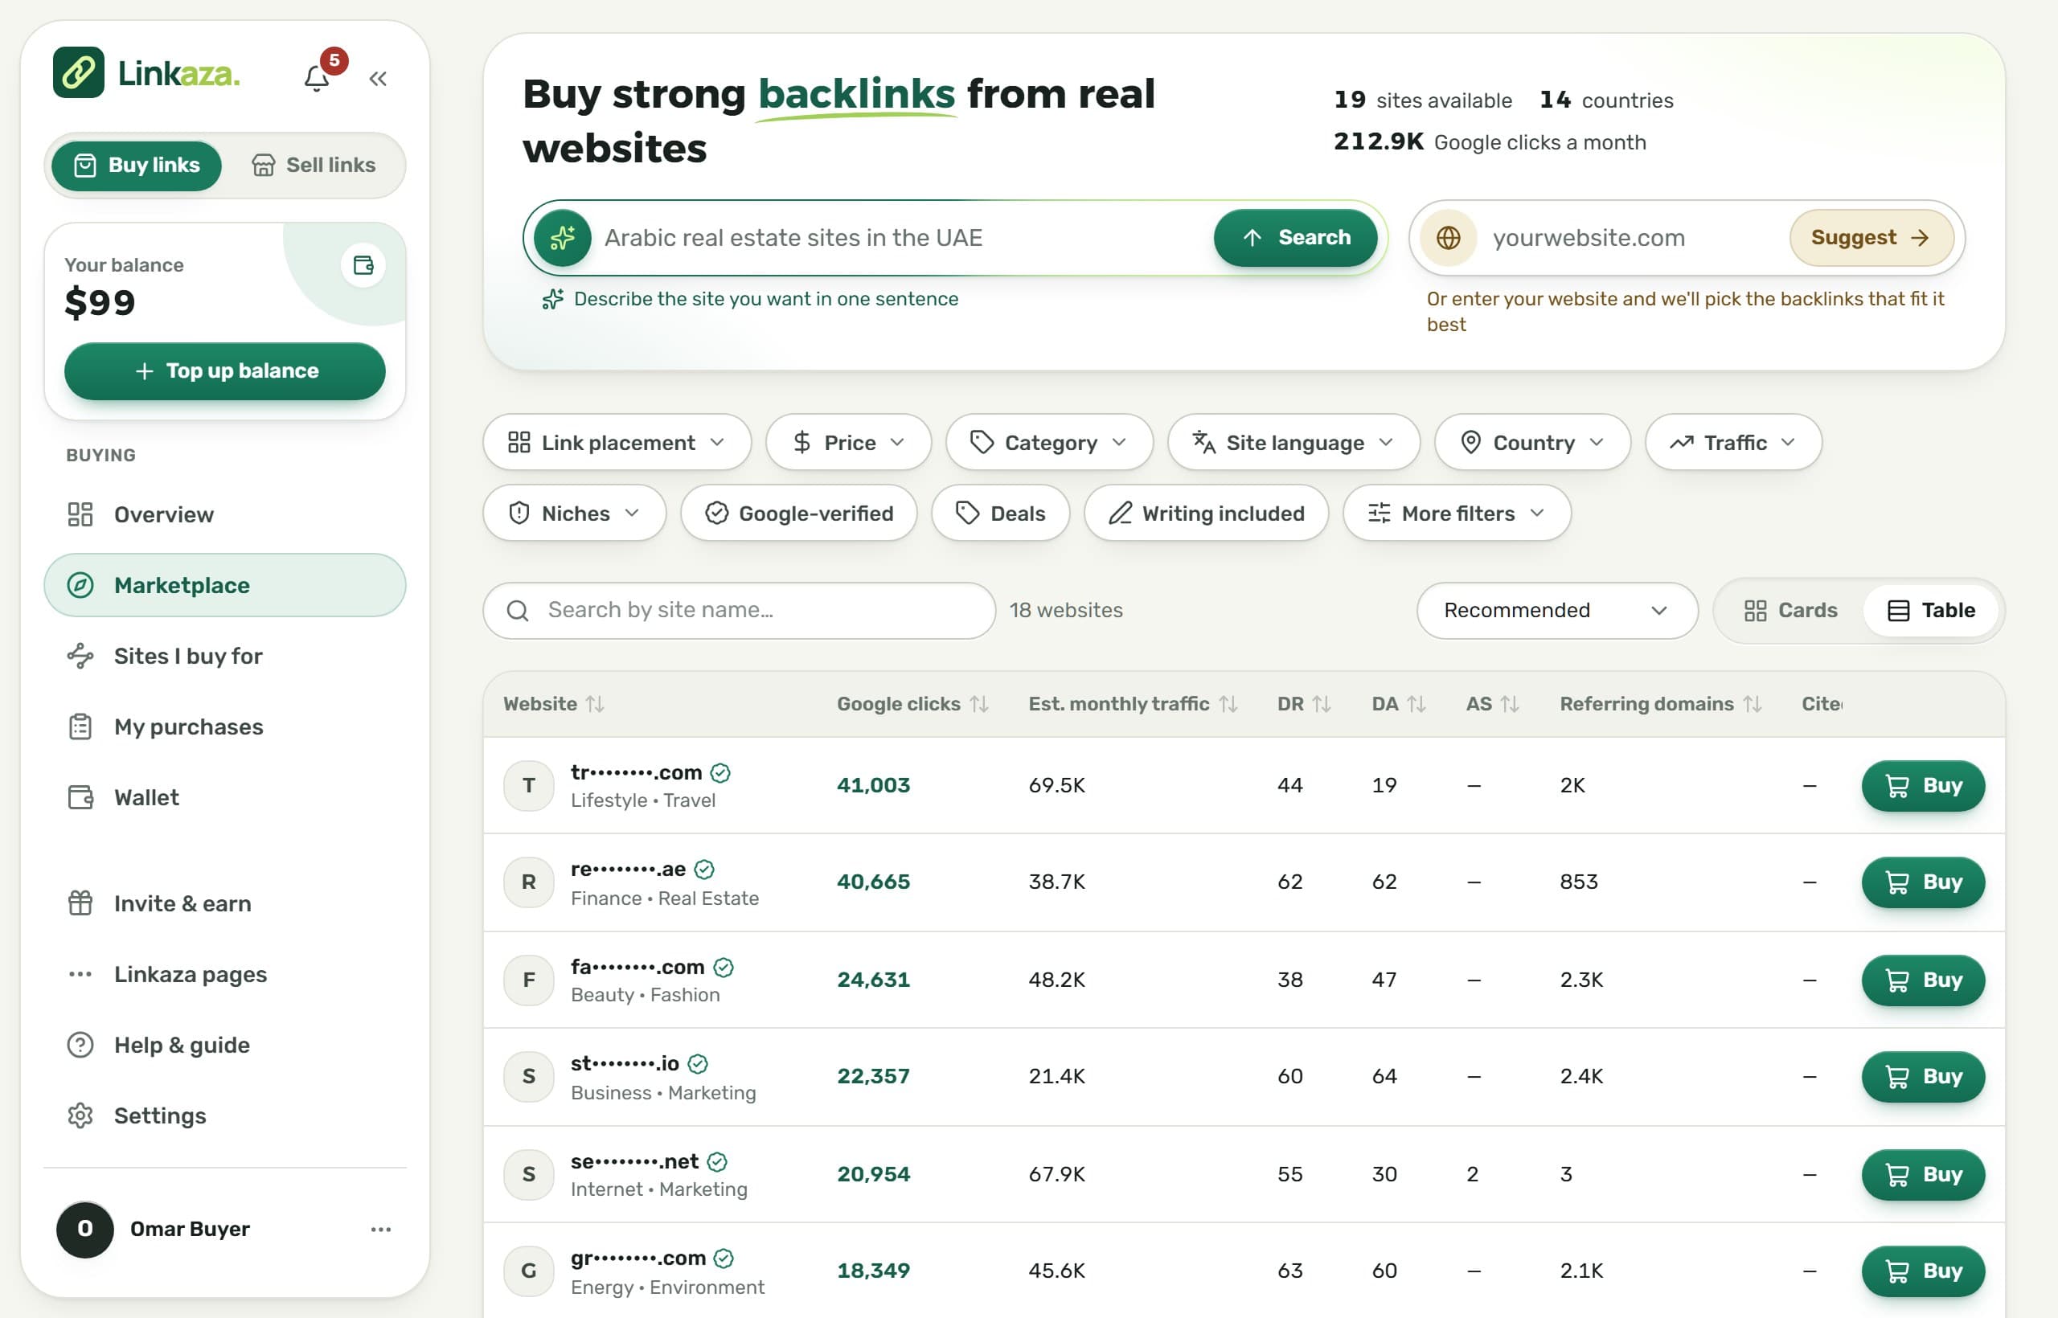Image resolution: width=2058 pixels, height=1318 pixels.
Task: Click the green Search button
Action: click(x=1295, y=238)
